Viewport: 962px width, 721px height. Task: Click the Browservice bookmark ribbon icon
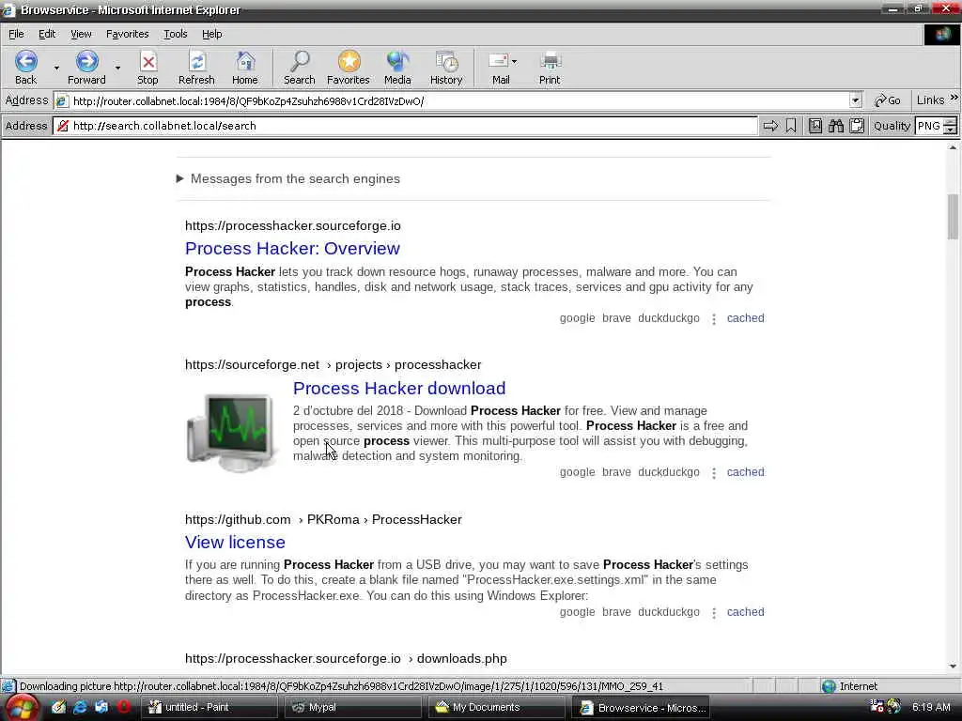pyautogui.click(x=791, y=126)
